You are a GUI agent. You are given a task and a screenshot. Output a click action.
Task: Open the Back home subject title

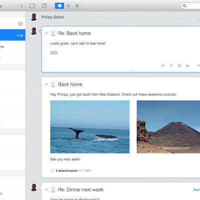(70, 84)
